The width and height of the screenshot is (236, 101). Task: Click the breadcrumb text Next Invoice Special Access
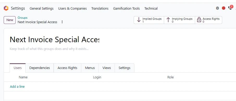coord(38,22)
